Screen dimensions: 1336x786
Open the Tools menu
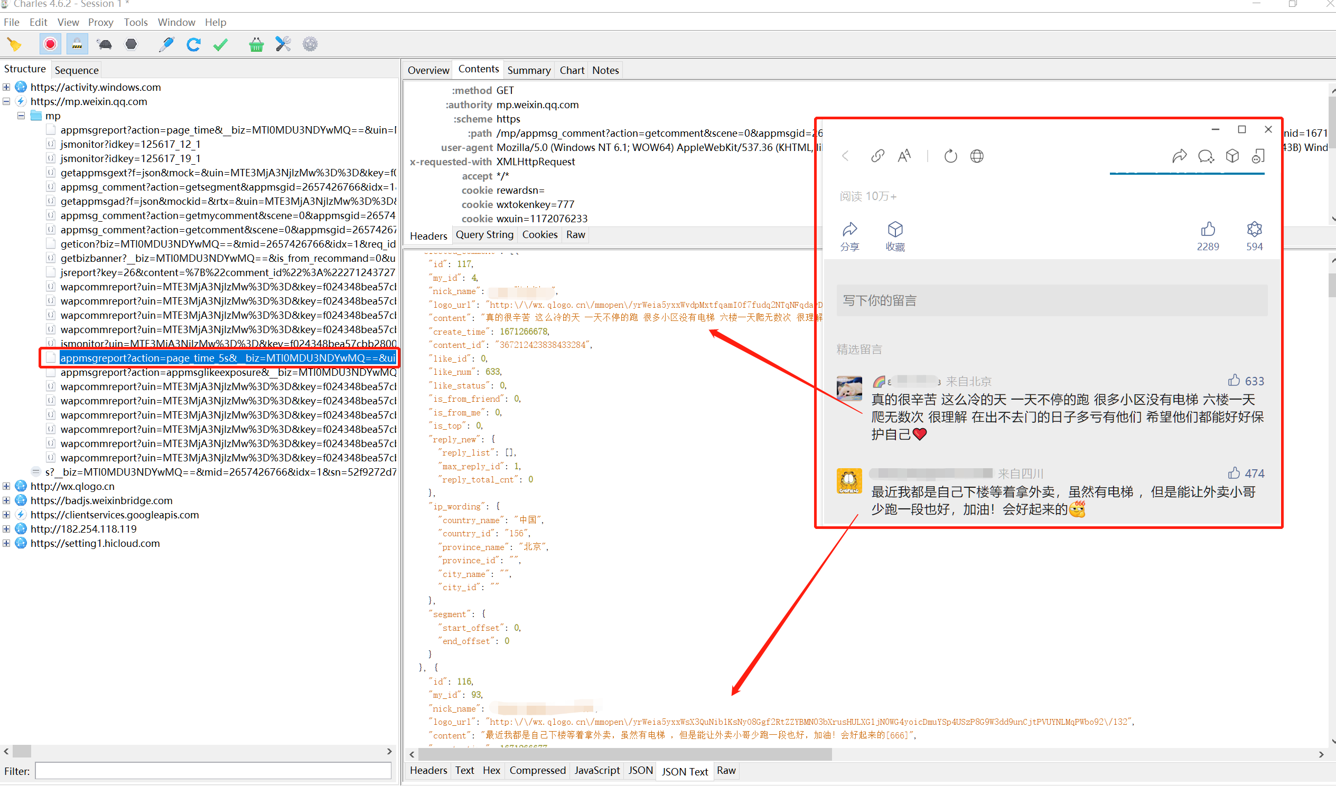coord(136,22)
